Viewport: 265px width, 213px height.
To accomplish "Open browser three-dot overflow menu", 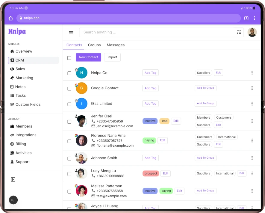I will coord(254,18).
